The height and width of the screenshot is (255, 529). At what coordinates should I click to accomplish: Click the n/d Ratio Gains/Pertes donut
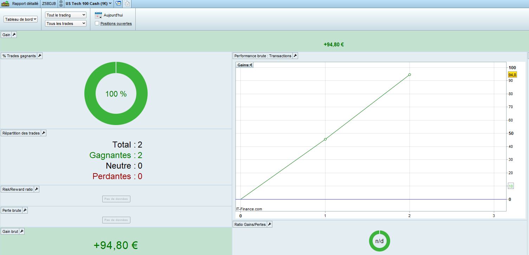[380, 241]
